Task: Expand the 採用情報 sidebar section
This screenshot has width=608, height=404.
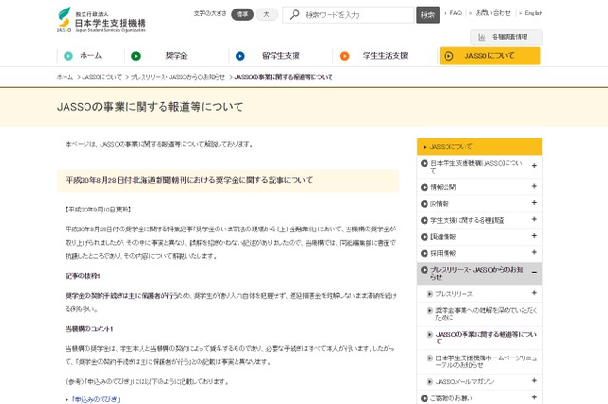Action: pos(534,252)
